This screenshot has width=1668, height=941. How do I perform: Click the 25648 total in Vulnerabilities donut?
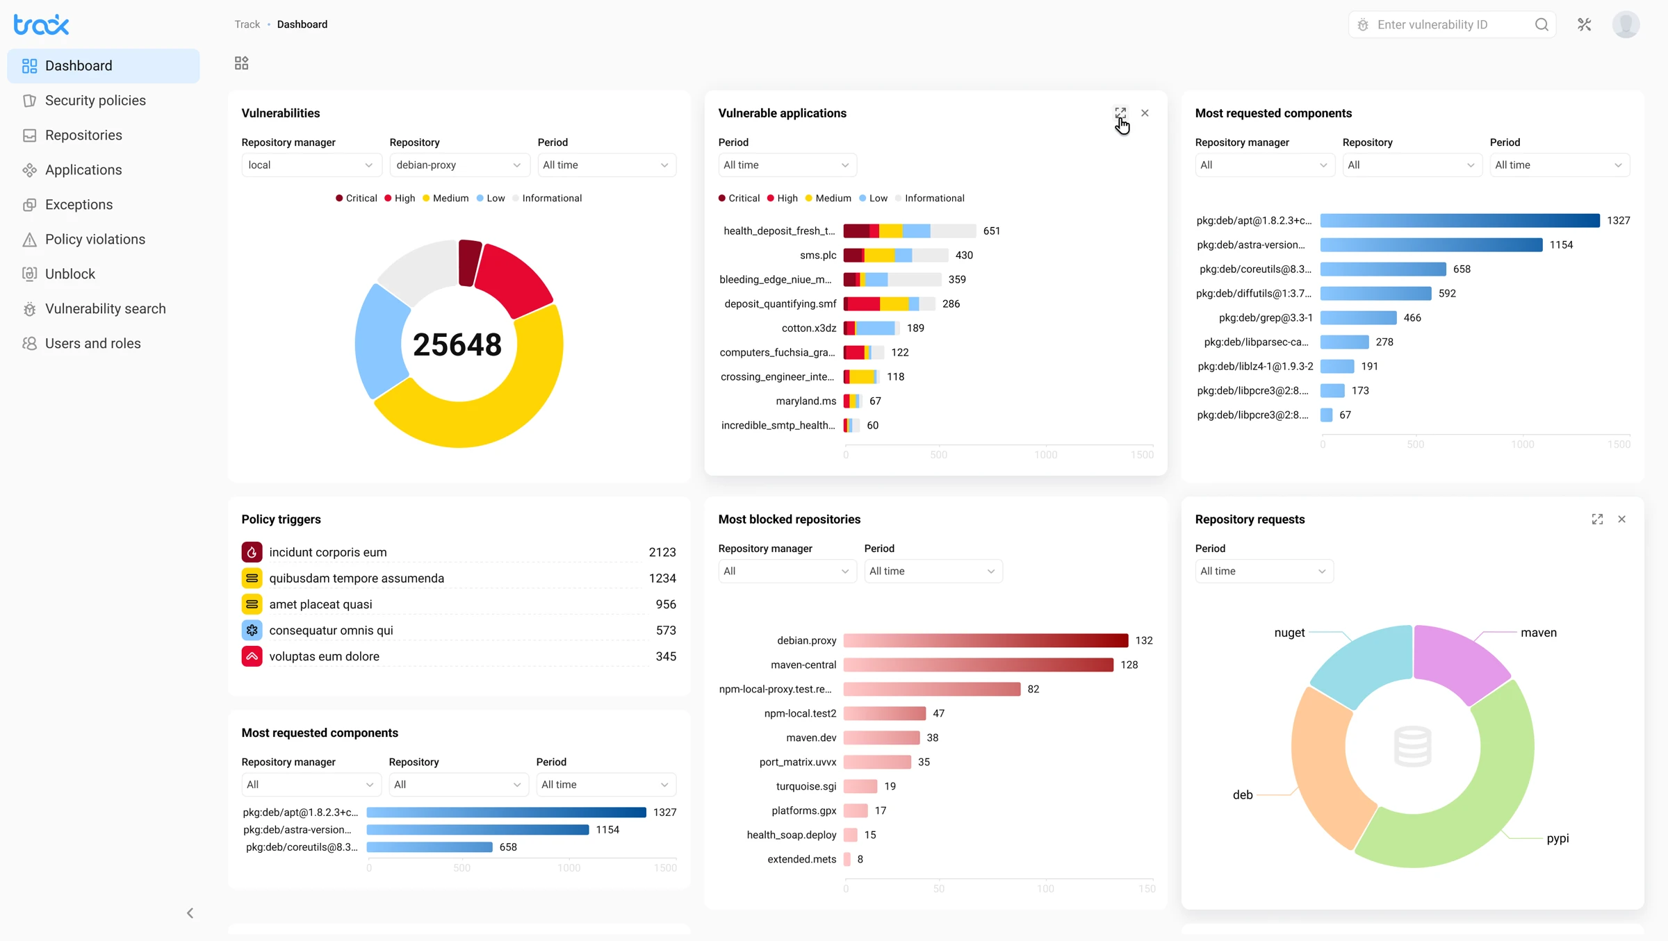pos(457,345)
